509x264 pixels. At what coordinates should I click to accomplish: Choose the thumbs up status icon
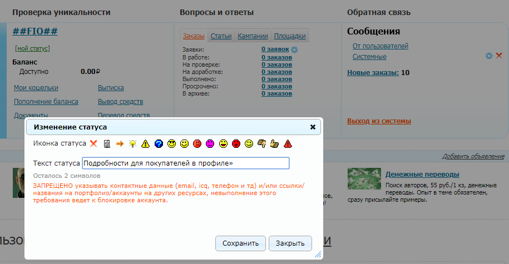point(274,143)
